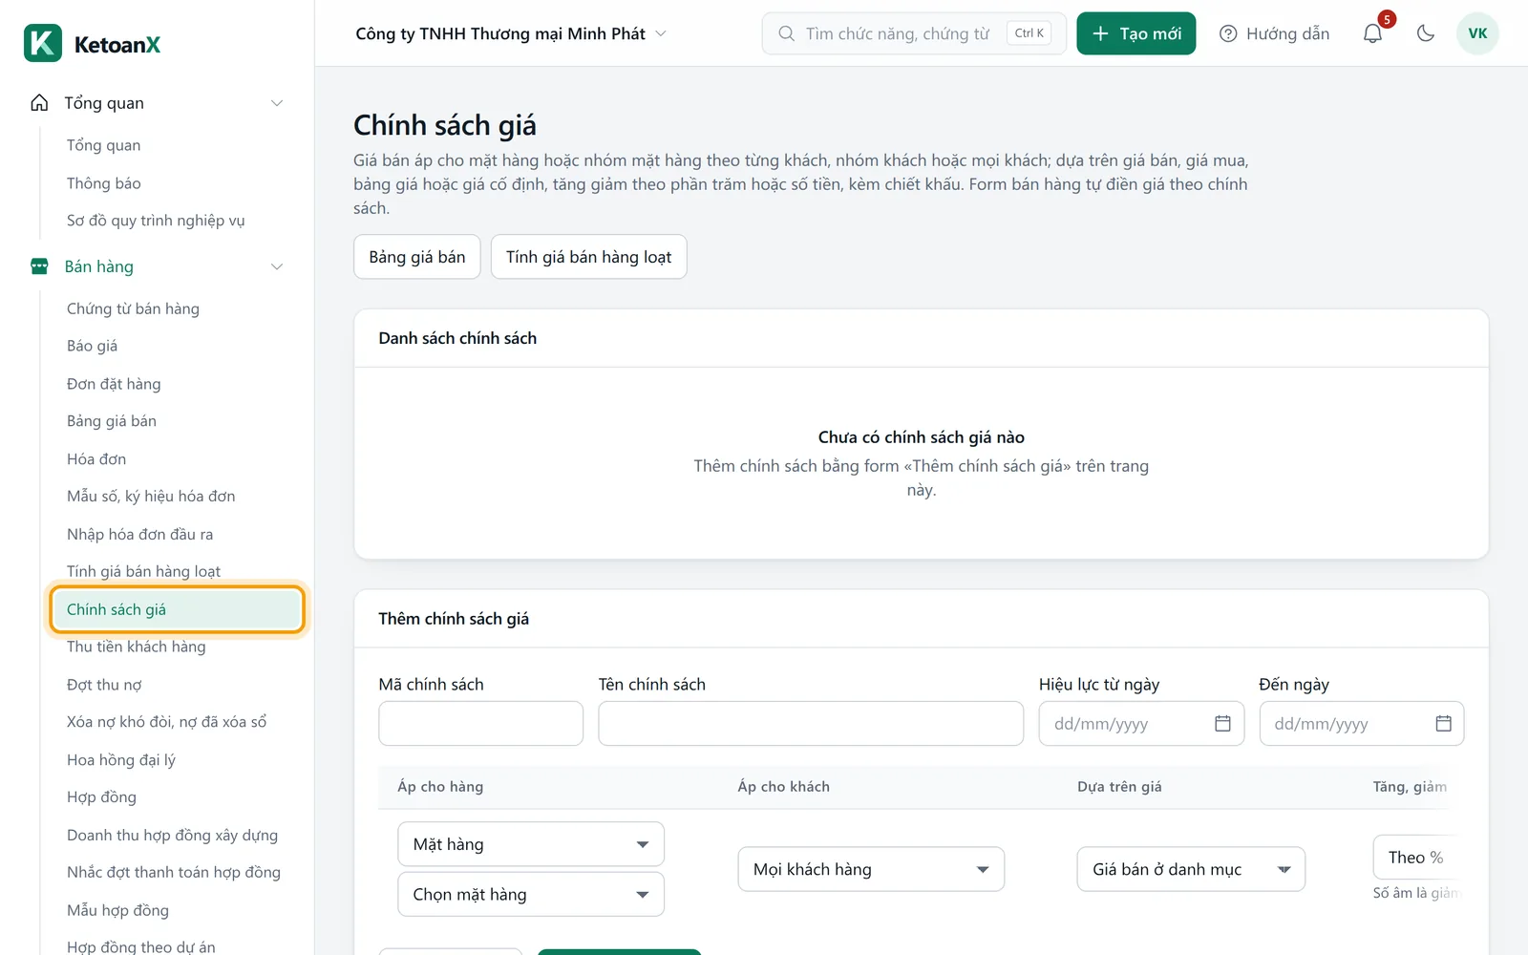Viewport: 1528px width, 955px height.
Task: Open calendar picker for Hiệu lực từ ngày
Action: click(1222, 723)
